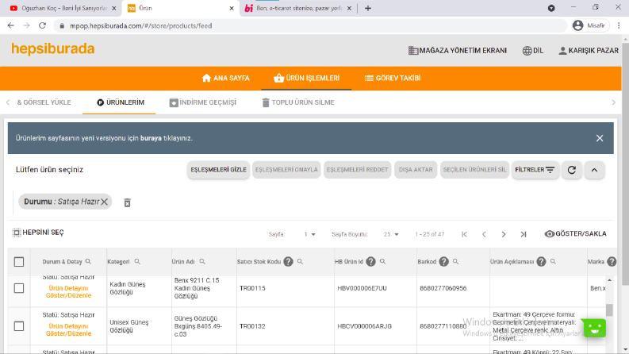Check the TR00115 row checkbox
The width and height of the screenshot is (629, 354).
click(x=19, y=288)
